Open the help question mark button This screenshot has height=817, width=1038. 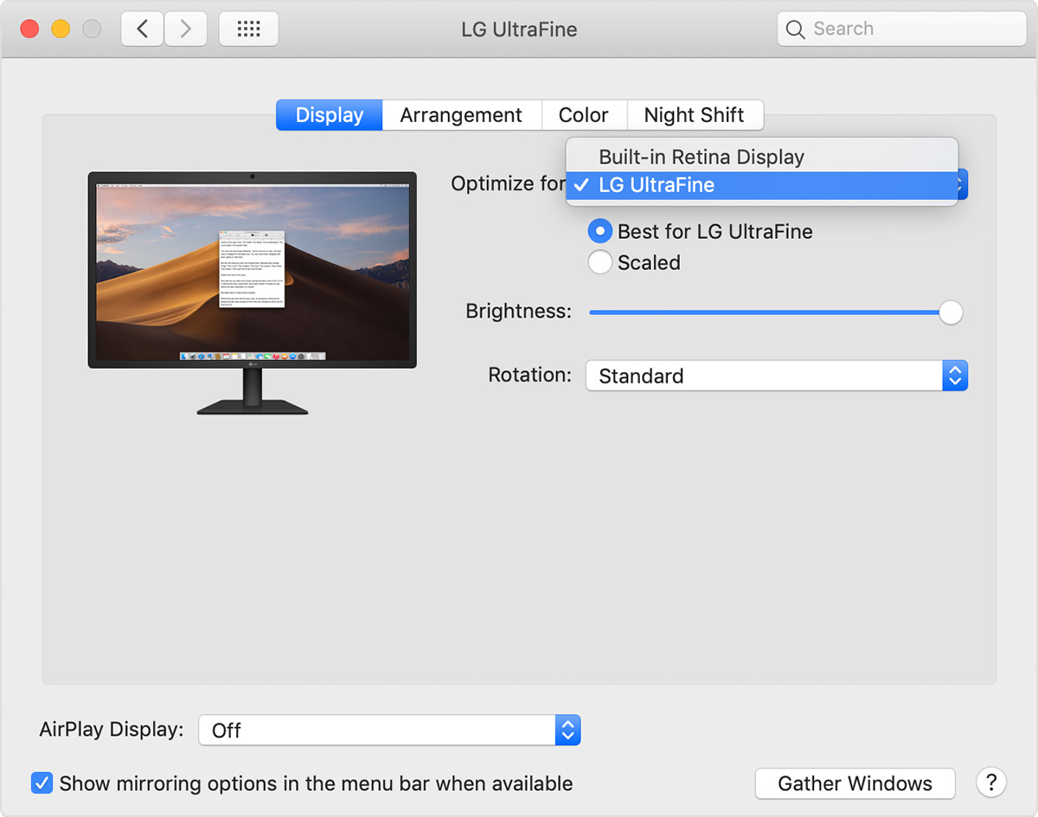click(991, 782)
